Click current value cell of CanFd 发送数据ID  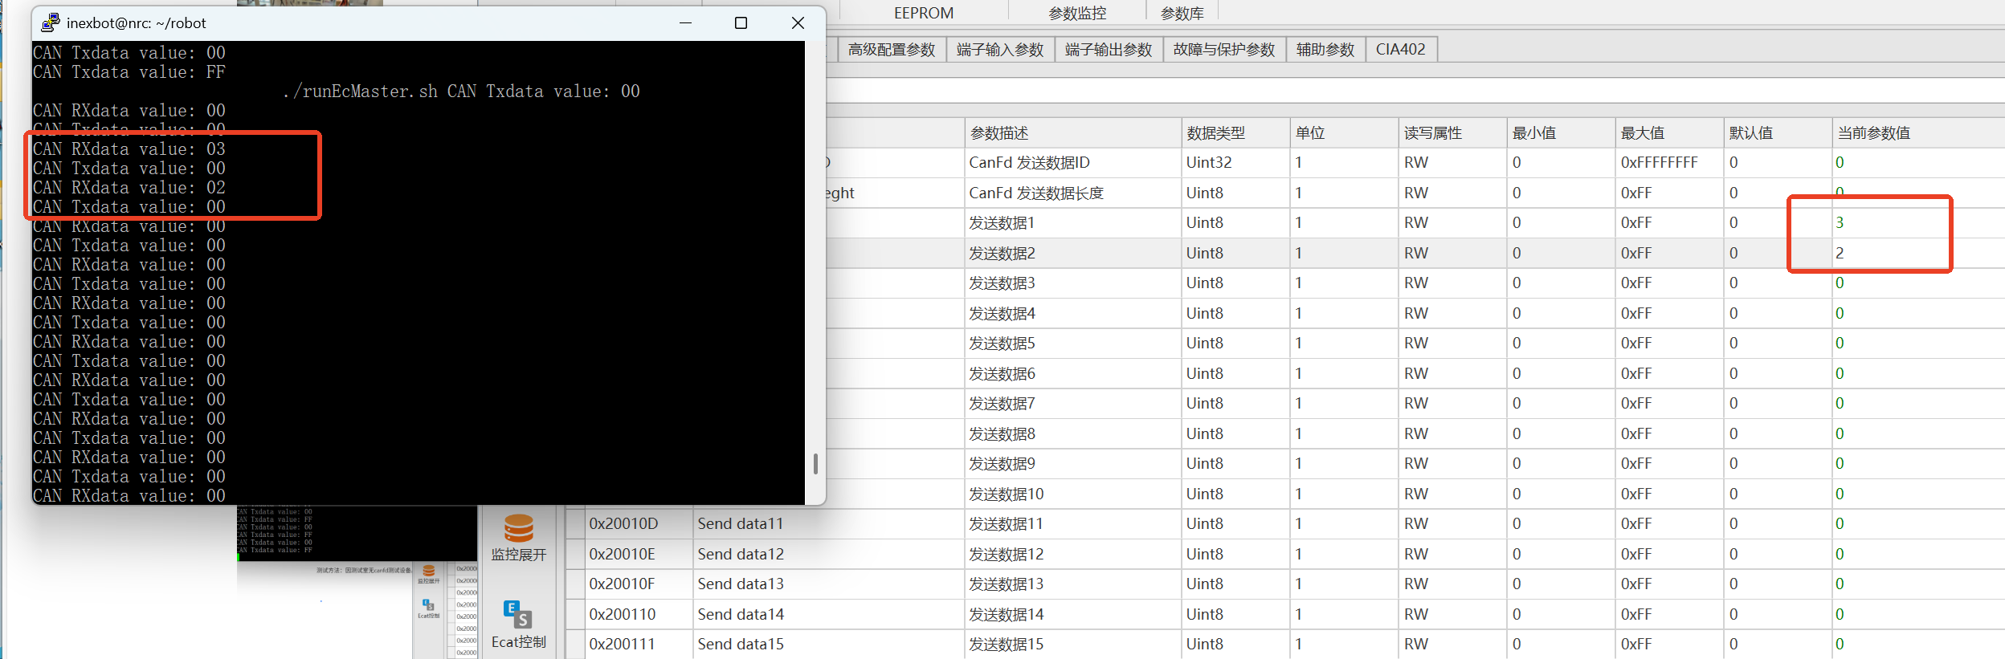[1918, 162]
